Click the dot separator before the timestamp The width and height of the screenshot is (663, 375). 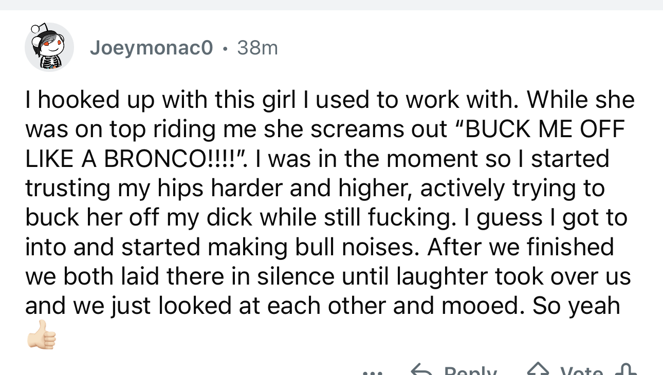(225, 49)
